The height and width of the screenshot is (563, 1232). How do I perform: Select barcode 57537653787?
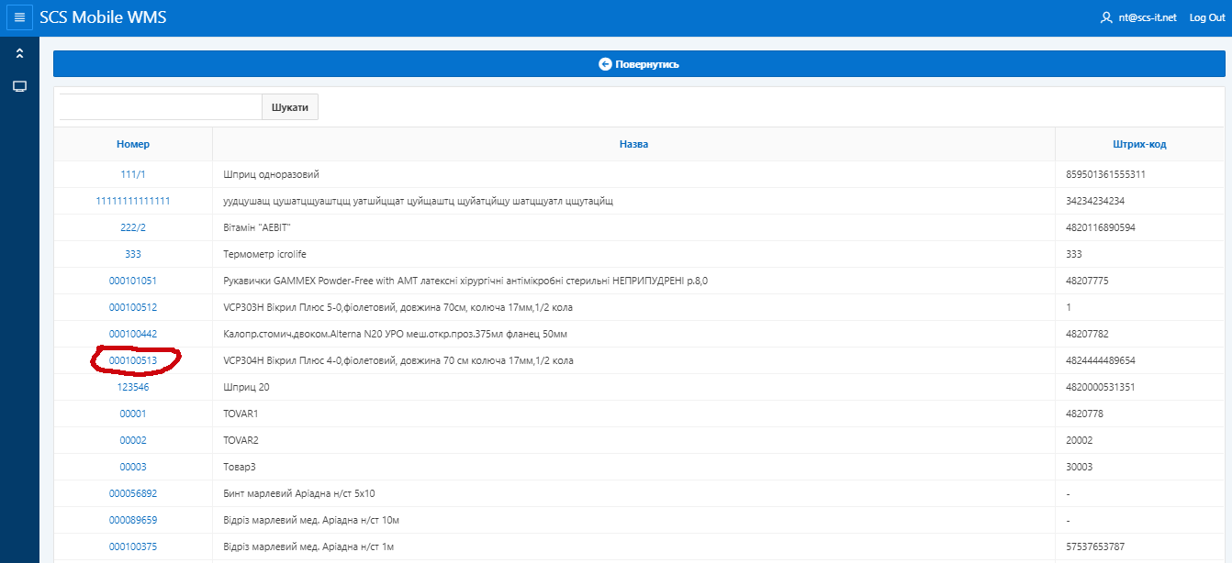[x=1096, y=546]
